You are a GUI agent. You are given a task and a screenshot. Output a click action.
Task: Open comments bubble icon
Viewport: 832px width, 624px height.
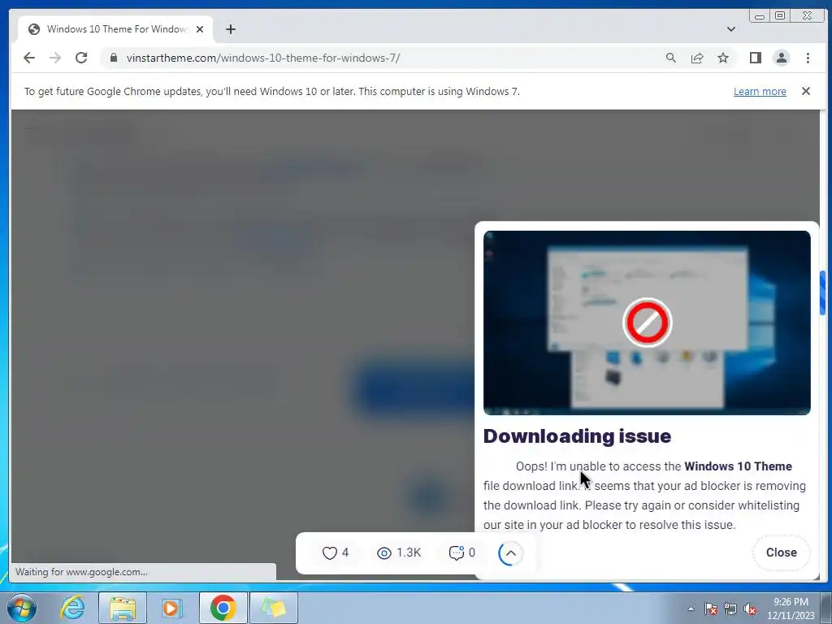click(x=462, y=552)
